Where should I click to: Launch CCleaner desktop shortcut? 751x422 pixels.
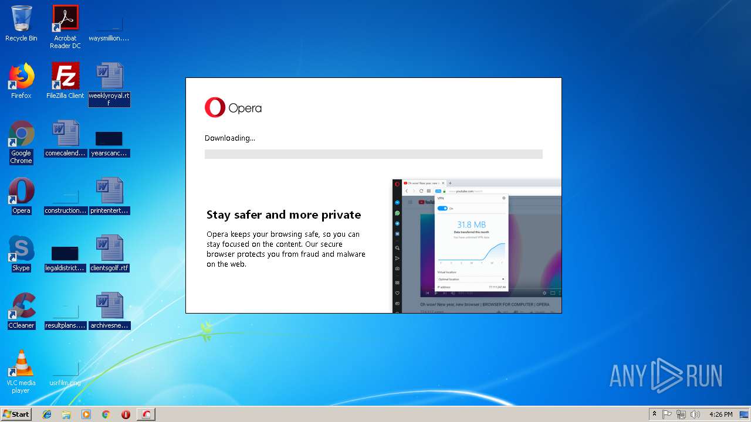[x=21, y=311]
